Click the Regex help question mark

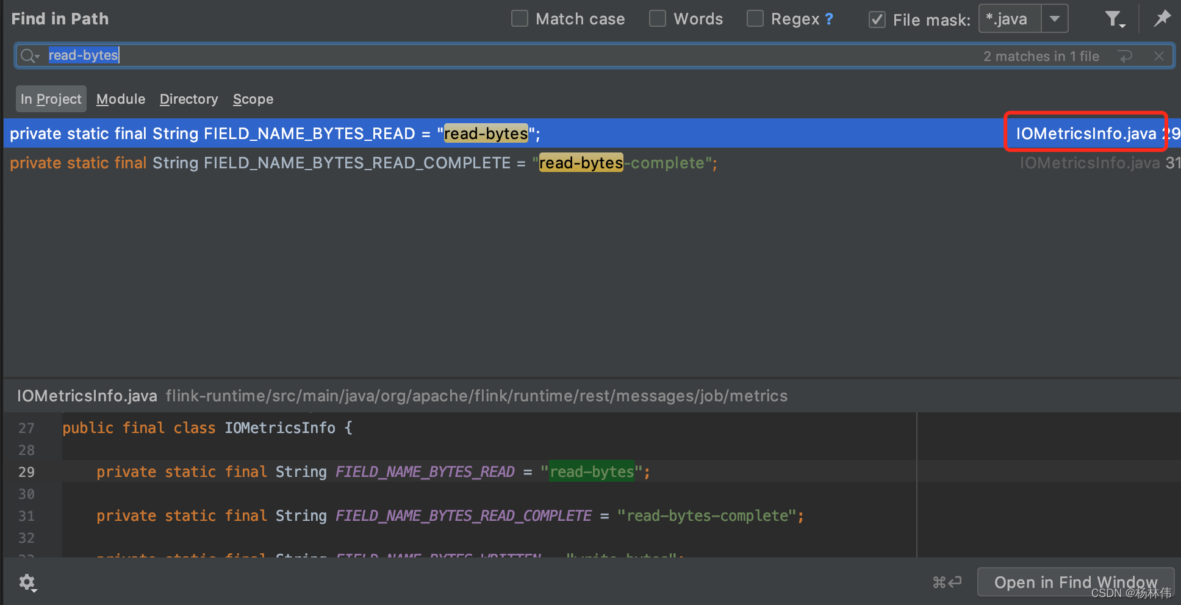point(829,19)
